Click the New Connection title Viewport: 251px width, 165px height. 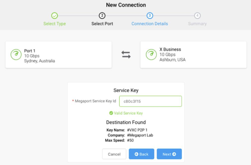tap(126, 5)
